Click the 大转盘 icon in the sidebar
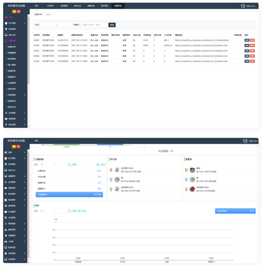 [x=5, y=241]
